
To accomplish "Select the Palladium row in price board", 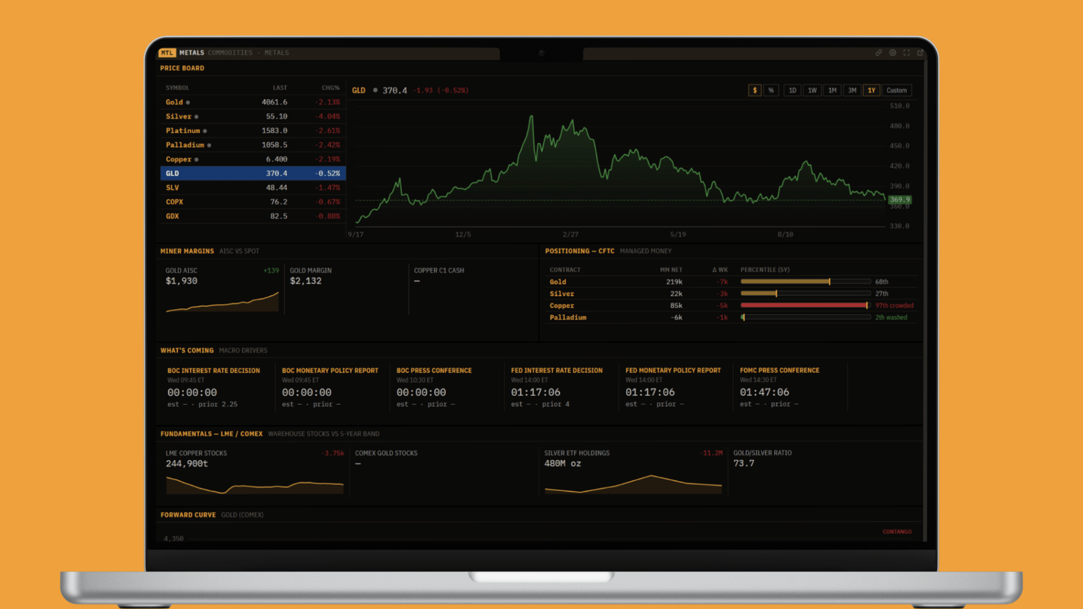I will coord(253,145).
